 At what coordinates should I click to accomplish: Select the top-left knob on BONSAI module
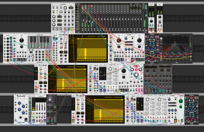click(x=147, y=70)
